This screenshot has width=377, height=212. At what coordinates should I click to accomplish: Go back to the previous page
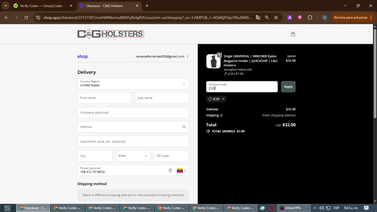6,18
